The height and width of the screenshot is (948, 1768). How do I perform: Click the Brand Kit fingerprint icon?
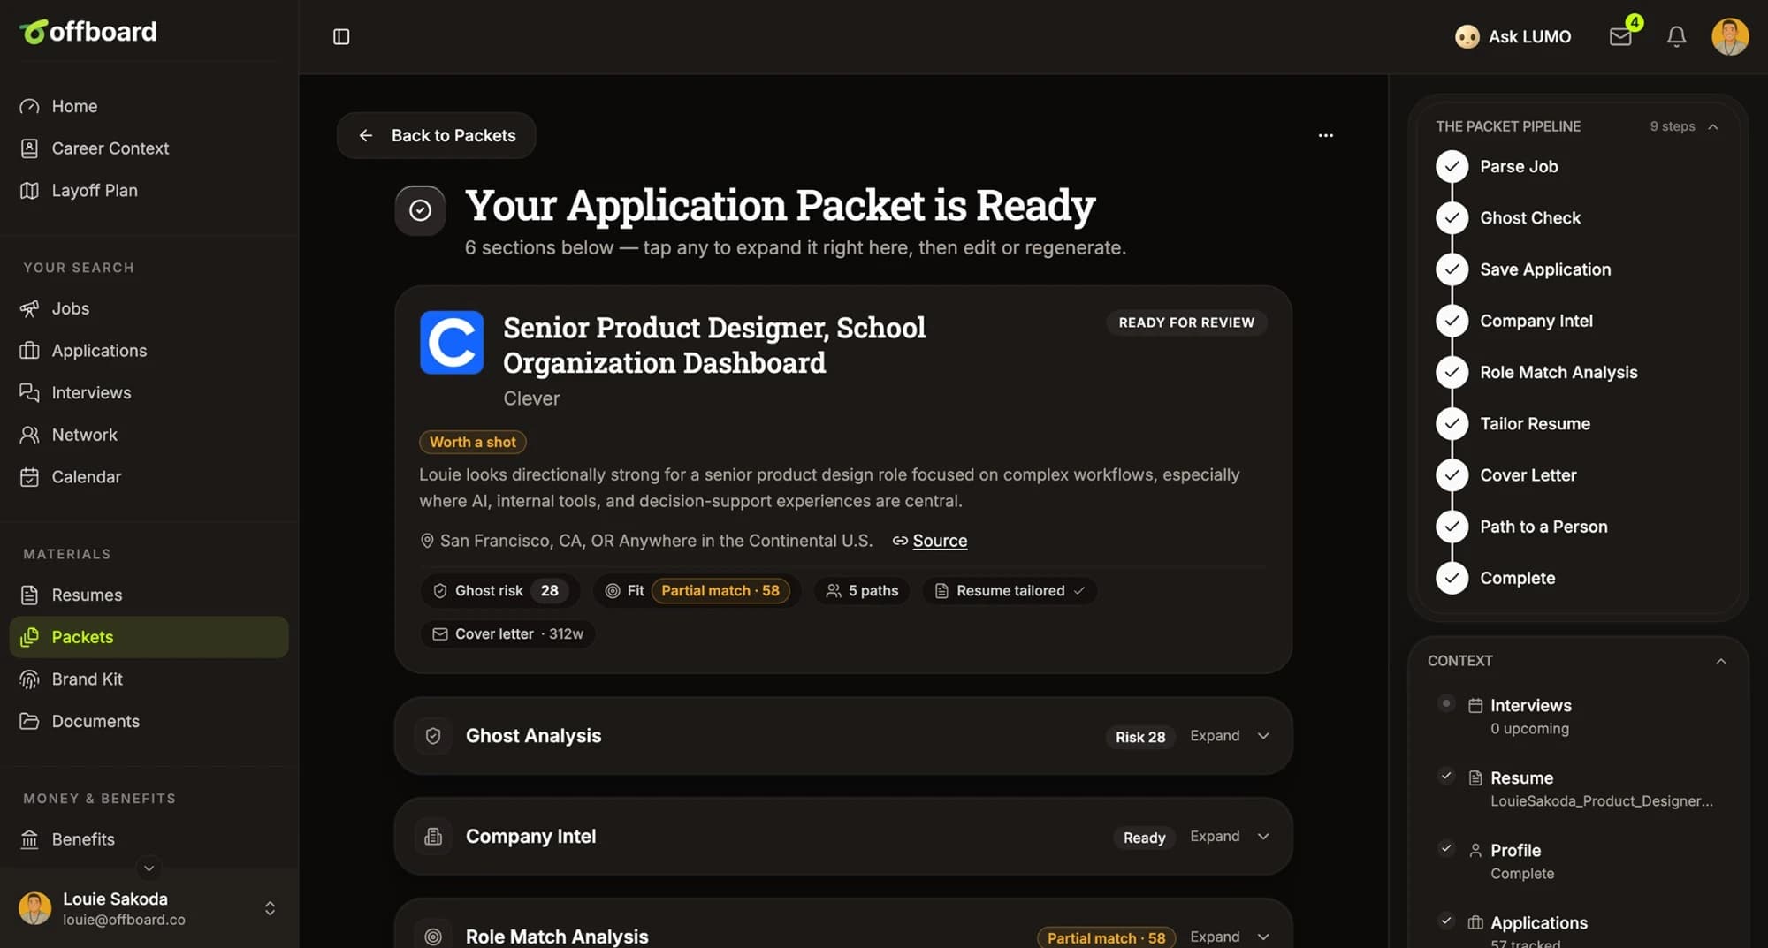(29, 679)
